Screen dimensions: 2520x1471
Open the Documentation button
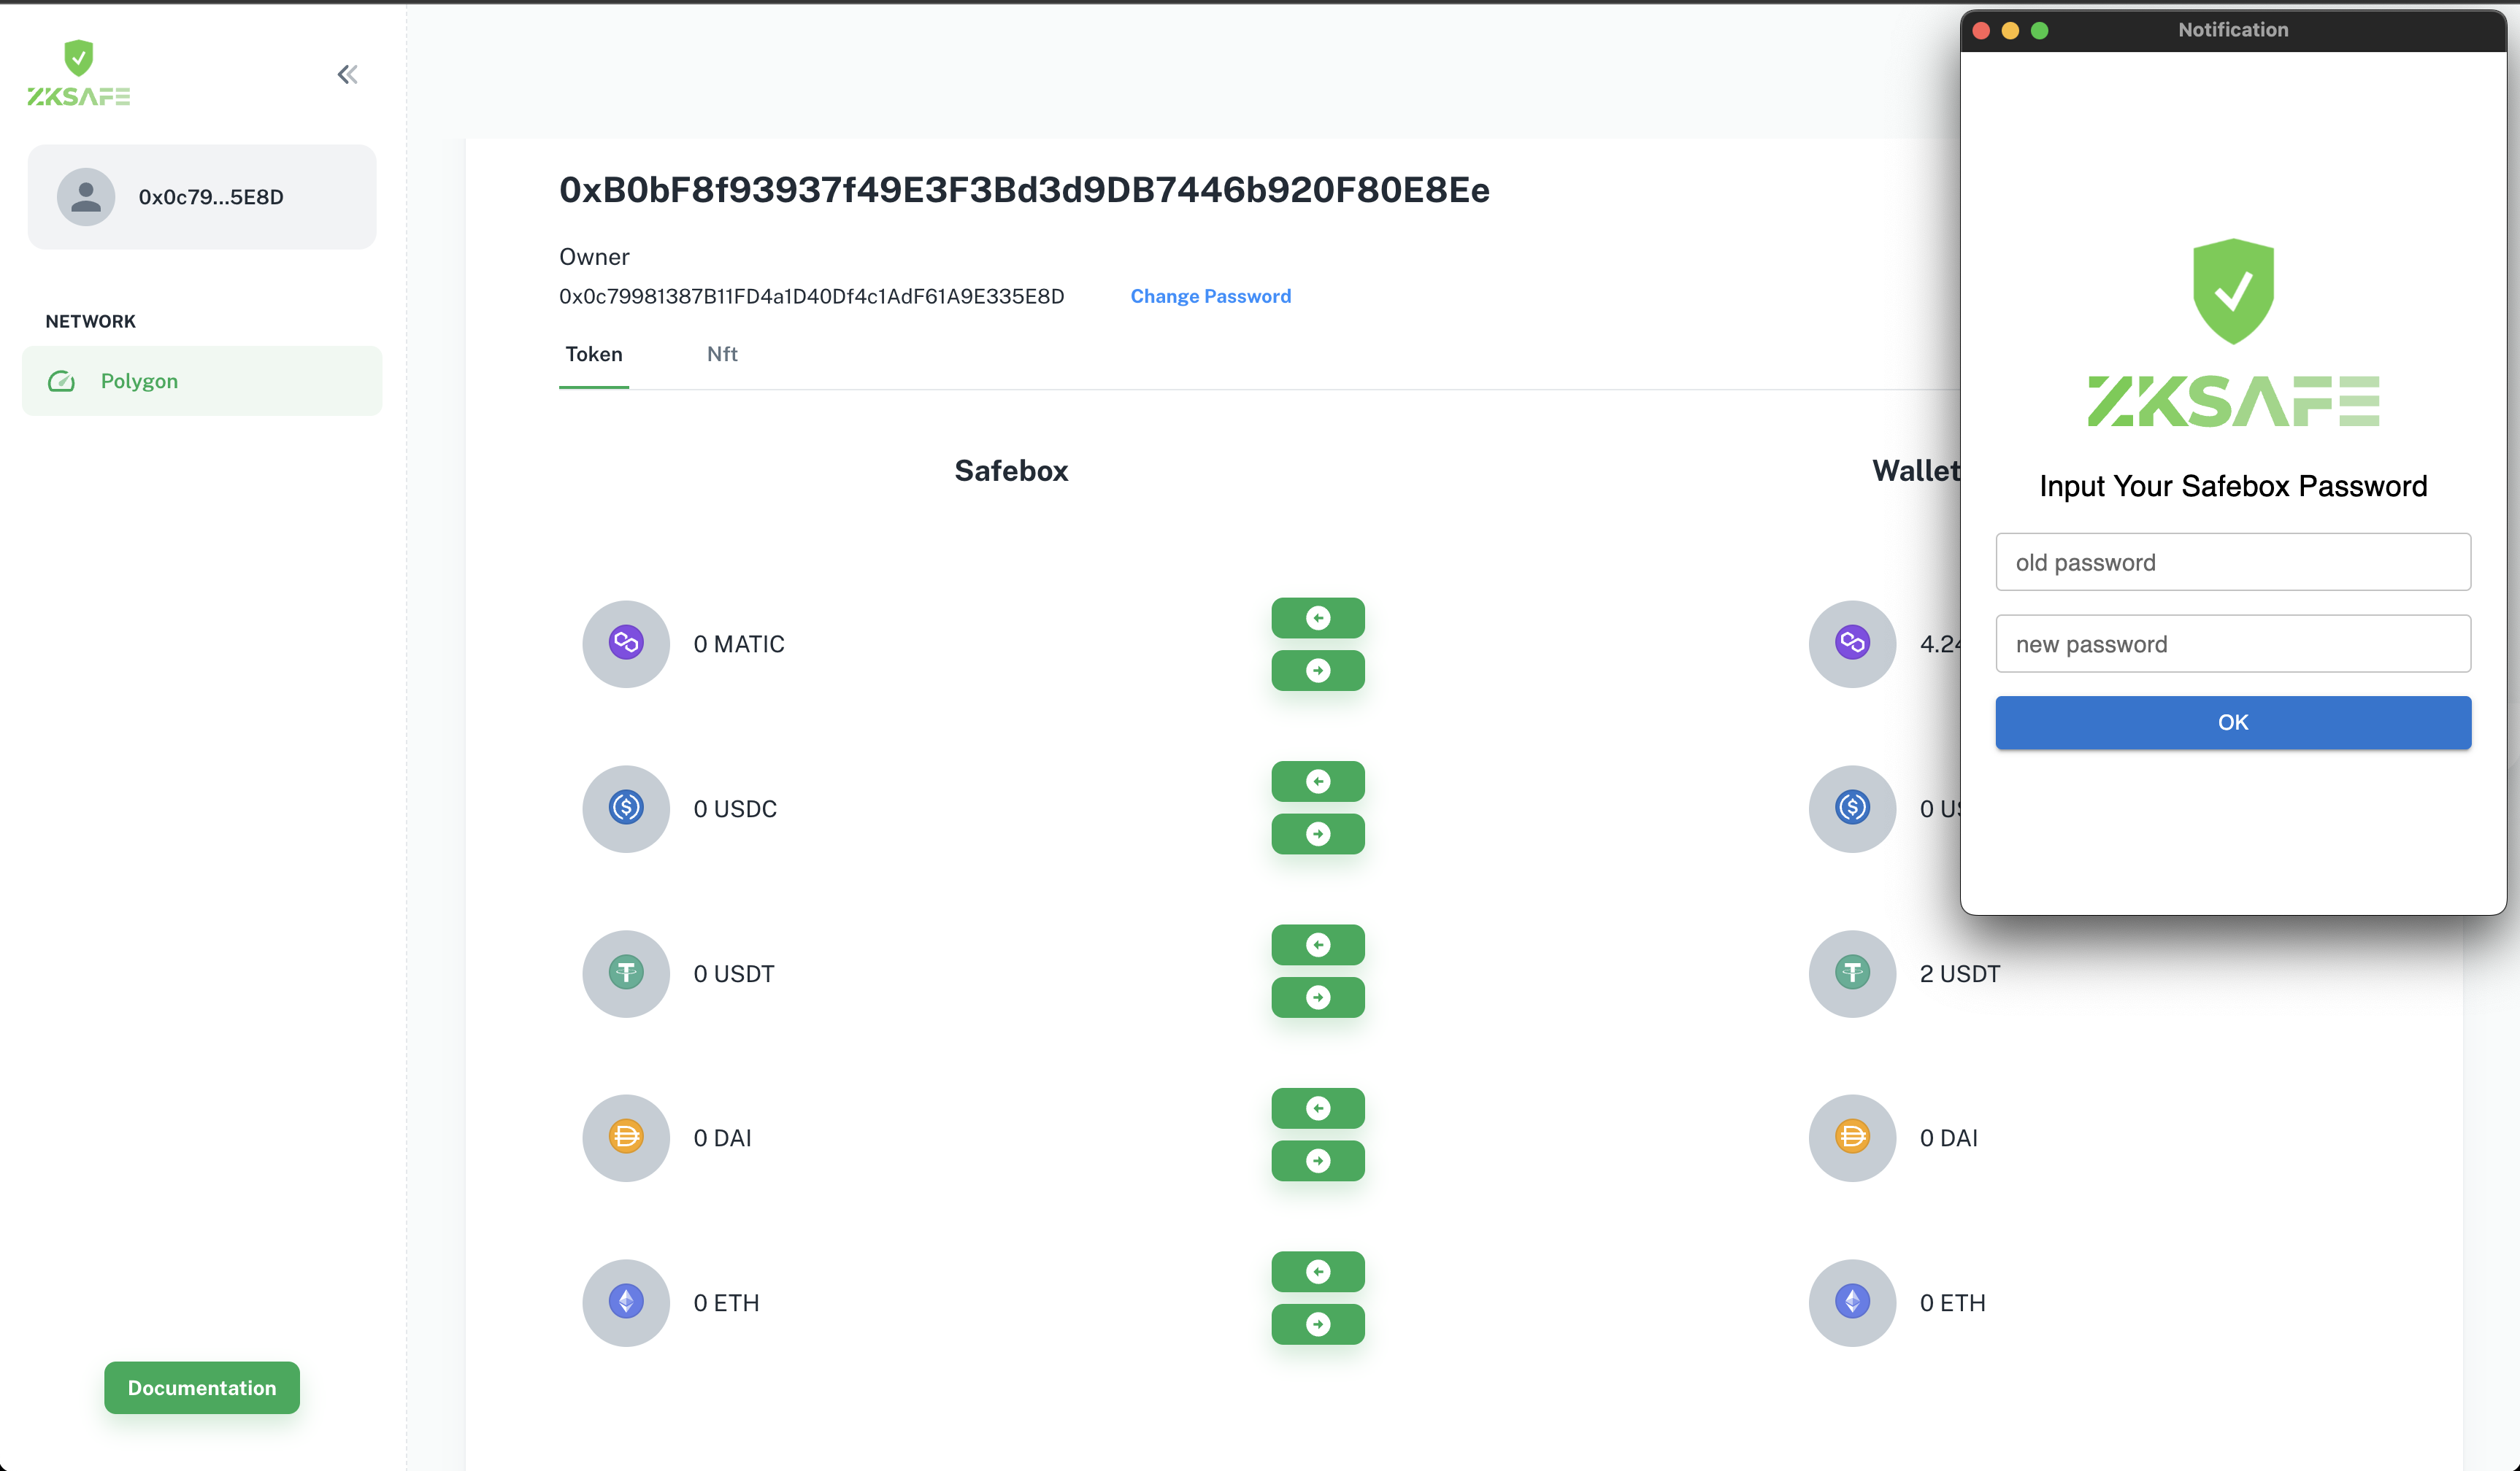[x=202, y=1387]
